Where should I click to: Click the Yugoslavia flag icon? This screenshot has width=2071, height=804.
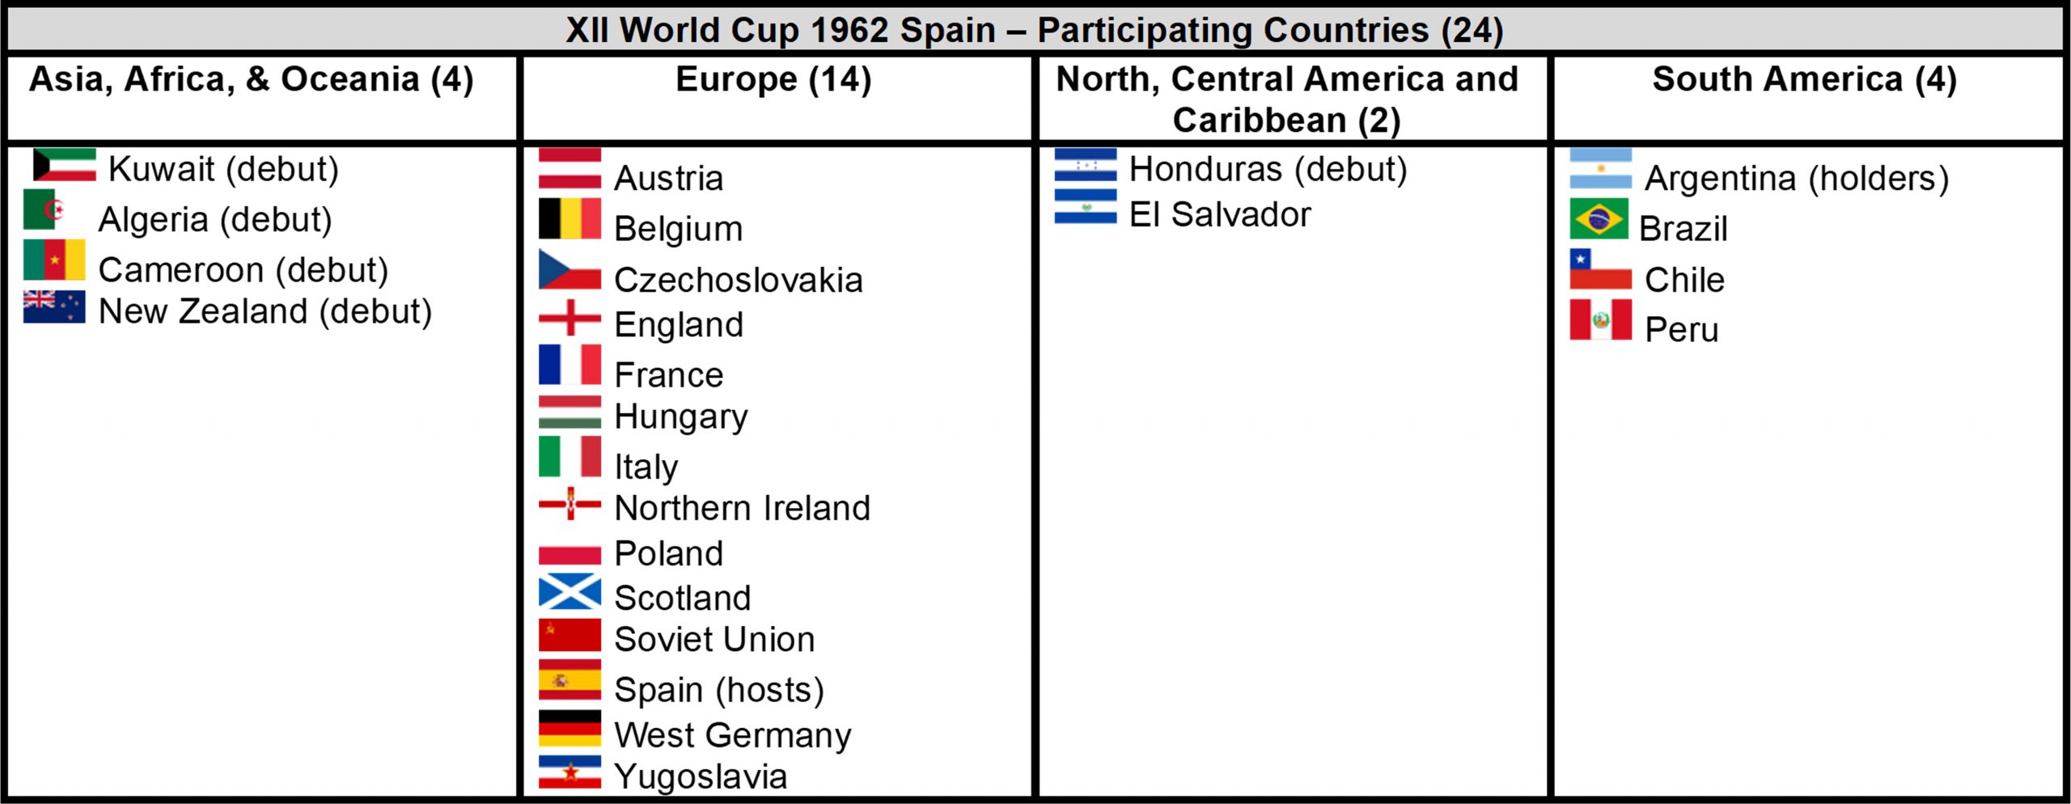[570, 772]
